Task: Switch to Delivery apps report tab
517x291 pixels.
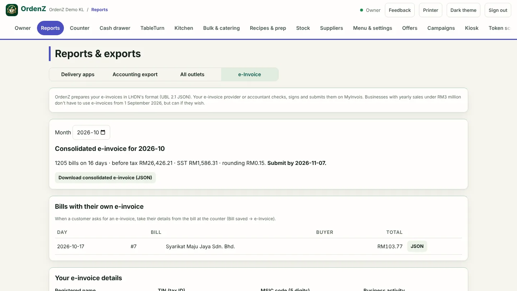Action: pyautogui.click(x=78, y=74)
